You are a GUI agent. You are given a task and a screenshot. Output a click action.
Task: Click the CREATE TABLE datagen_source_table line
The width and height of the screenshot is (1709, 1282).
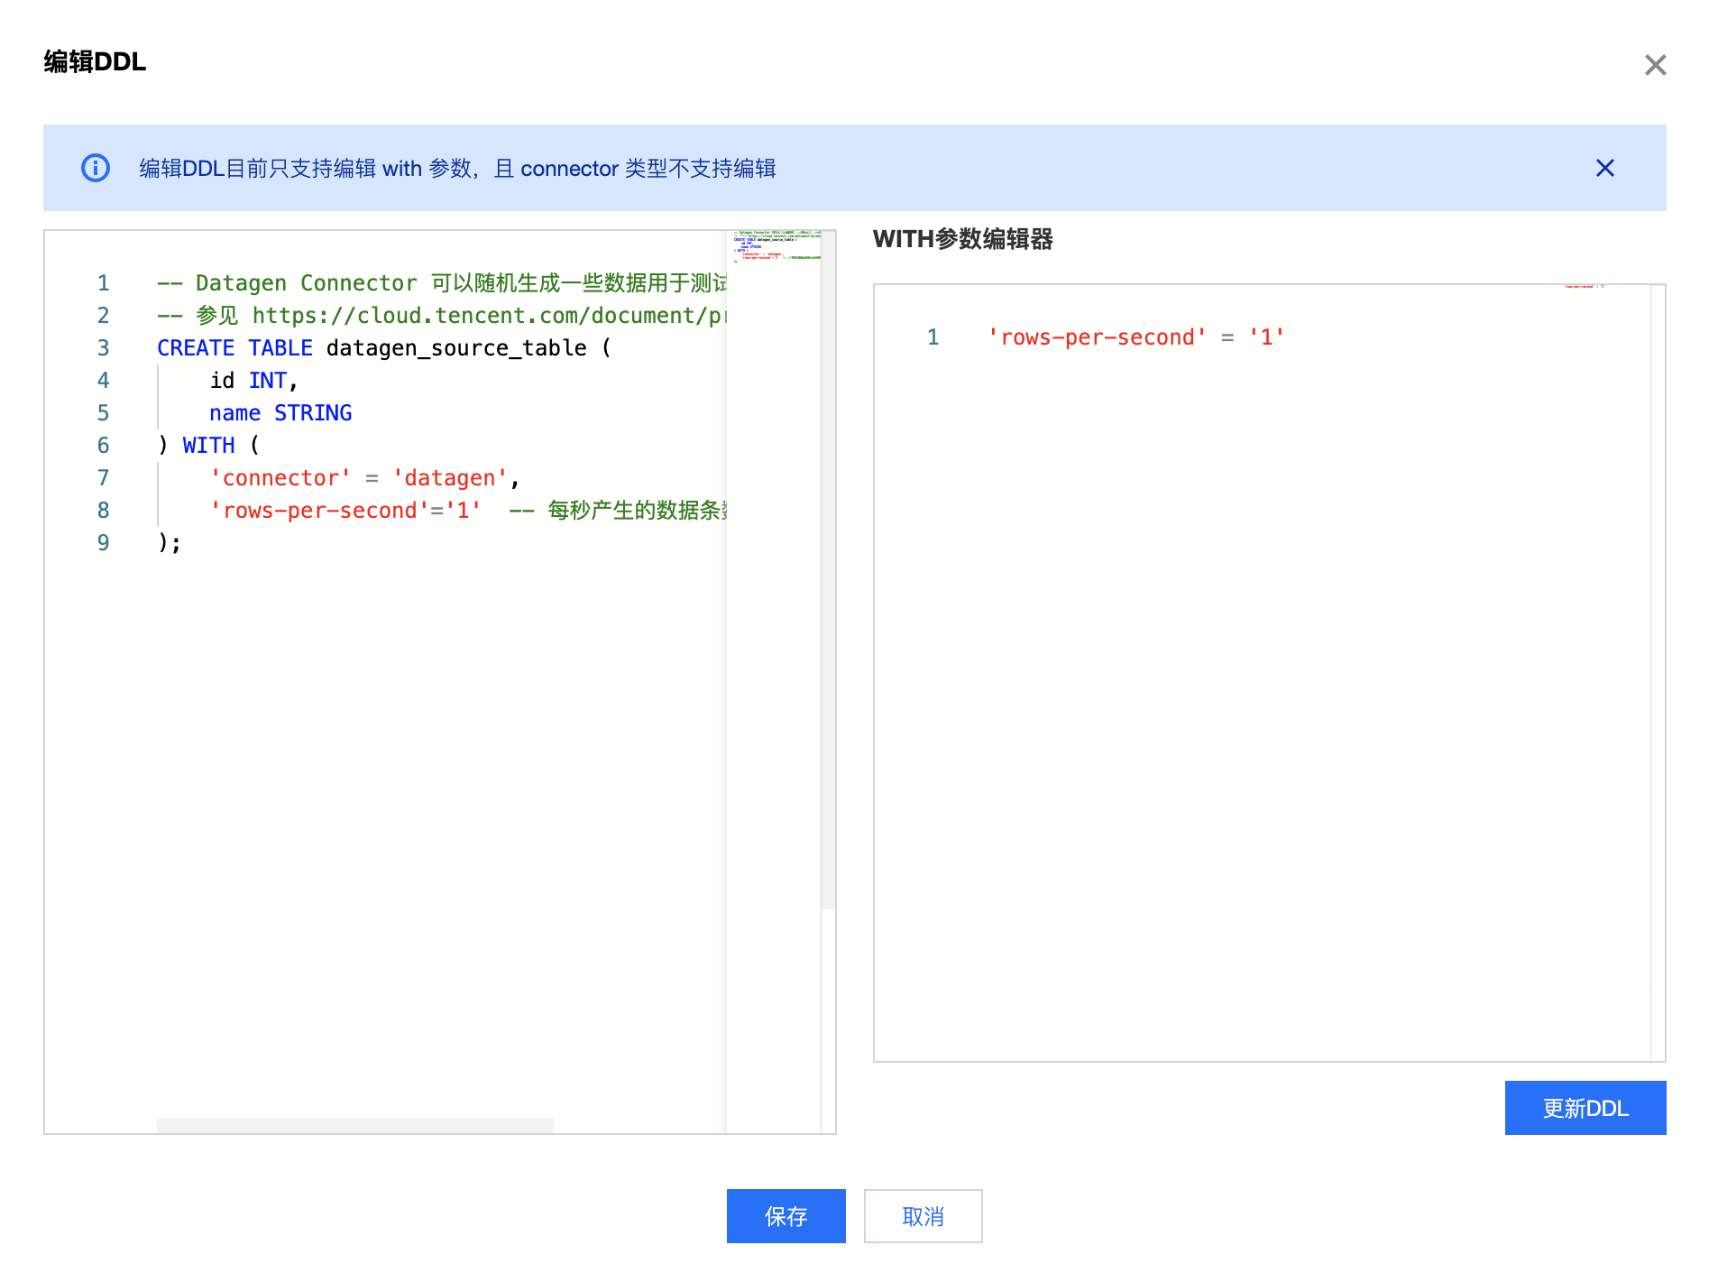pos(384,348)
